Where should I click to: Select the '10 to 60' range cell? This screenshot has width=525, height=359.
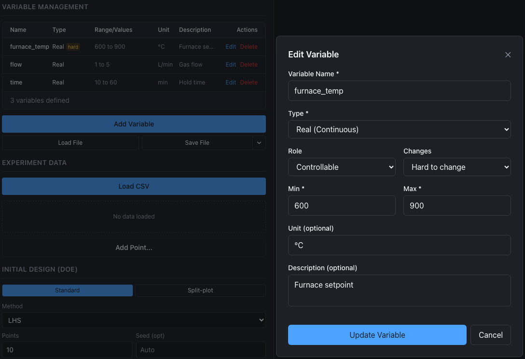[106, 82]
